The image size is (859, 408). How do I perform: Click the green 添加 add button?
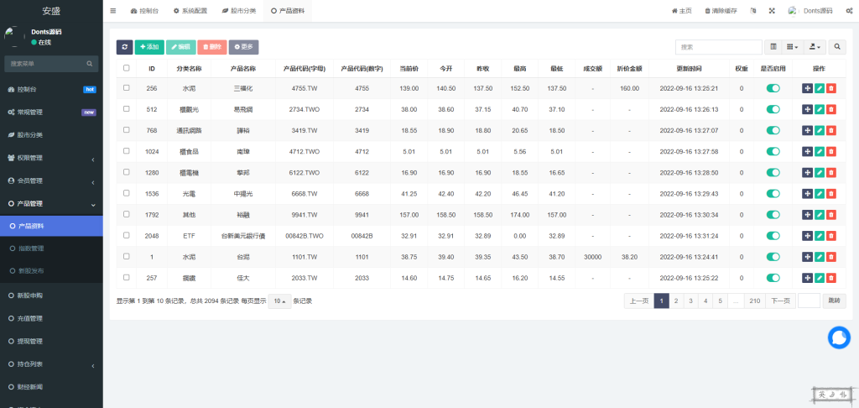tap(149, 47)
